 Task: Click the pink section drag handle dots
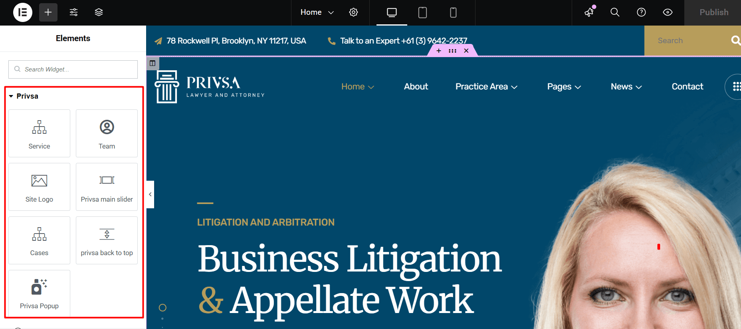pos(452,51)
